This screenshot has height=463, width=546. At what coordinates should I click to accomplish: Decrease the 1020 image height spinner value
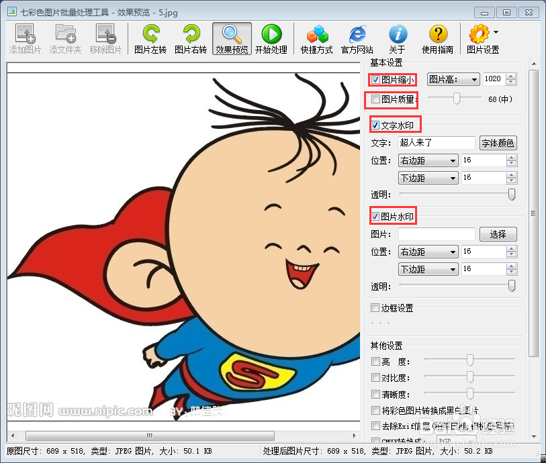point(511,82)
